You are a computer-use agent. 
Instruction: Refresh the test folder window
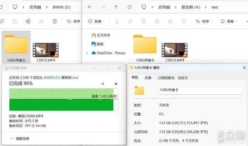coord(130,7)
